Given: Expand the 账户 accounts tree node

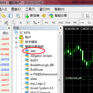Looking at the screenshot, I should tap(16, 38).
